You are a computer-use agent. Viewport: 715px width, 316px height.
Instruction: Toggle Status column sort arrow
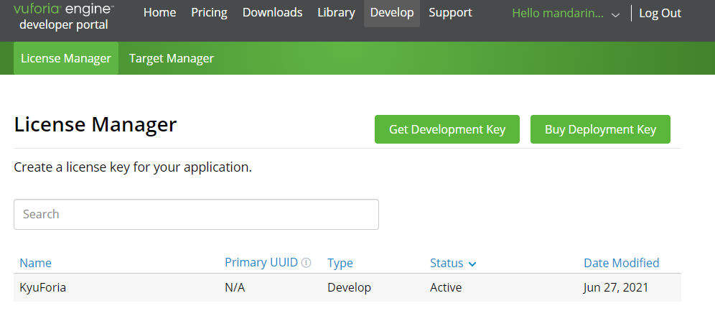(472, 264)
